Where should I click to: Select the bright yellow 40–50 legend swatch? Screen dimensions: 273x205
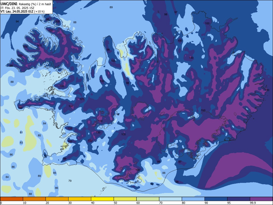point(102,199)
